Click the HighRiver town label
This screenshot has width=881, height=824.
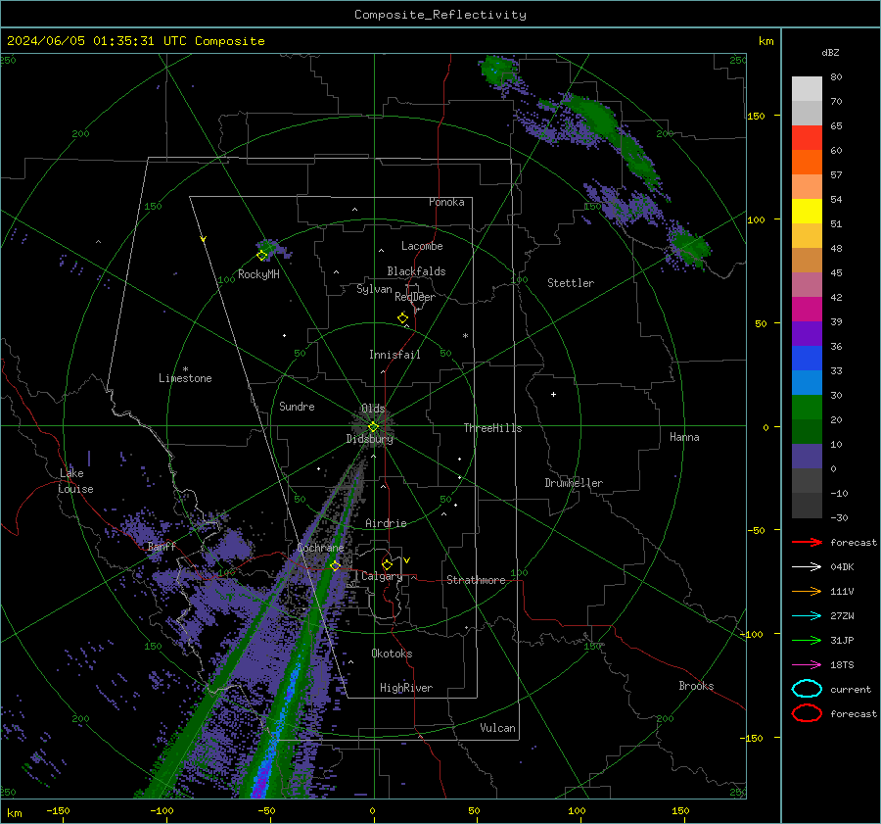click(x=406, y=688)
